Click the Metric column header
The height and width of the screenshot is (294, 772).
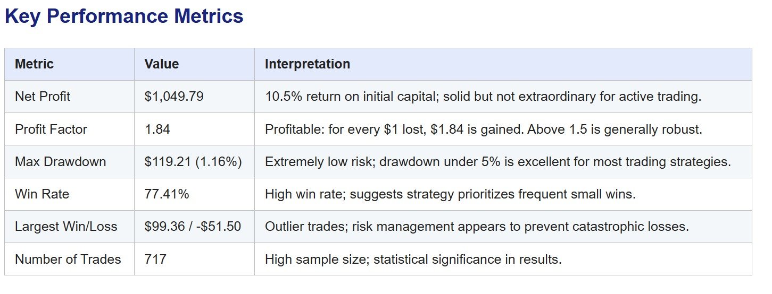pyautogui.click(x=35, y=64)
